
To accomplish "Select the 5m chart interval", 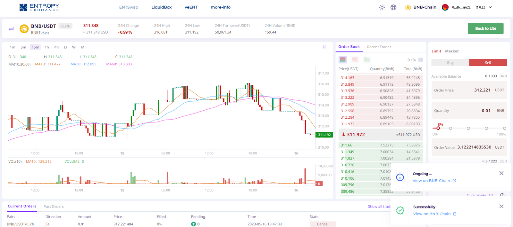I will pyautogui.click(x=23, y=47).
